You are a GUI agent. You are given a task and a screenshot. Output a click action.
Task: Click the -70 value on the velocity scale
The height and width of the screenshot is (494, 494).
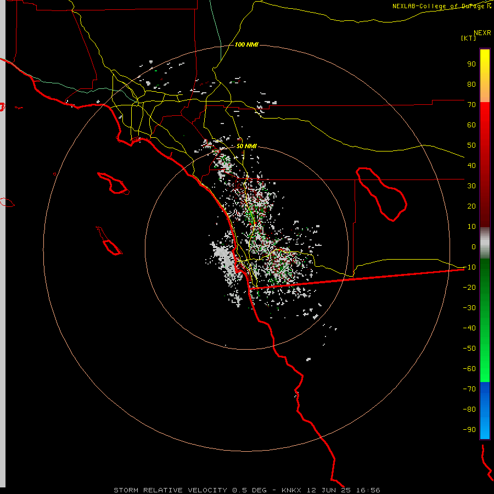pyautogui.click(x=469, y=389)
